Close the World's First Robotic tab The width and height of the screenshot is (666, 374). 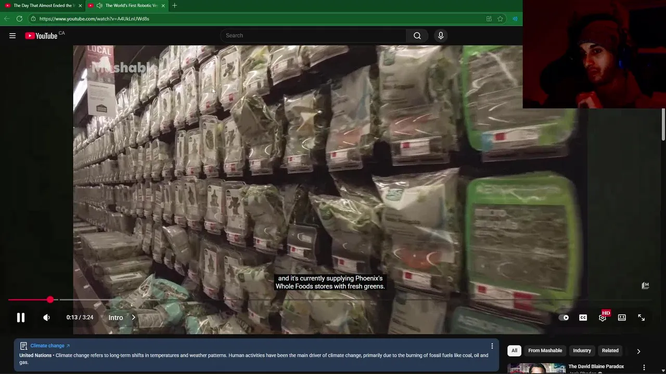click(x=163, y=6)
